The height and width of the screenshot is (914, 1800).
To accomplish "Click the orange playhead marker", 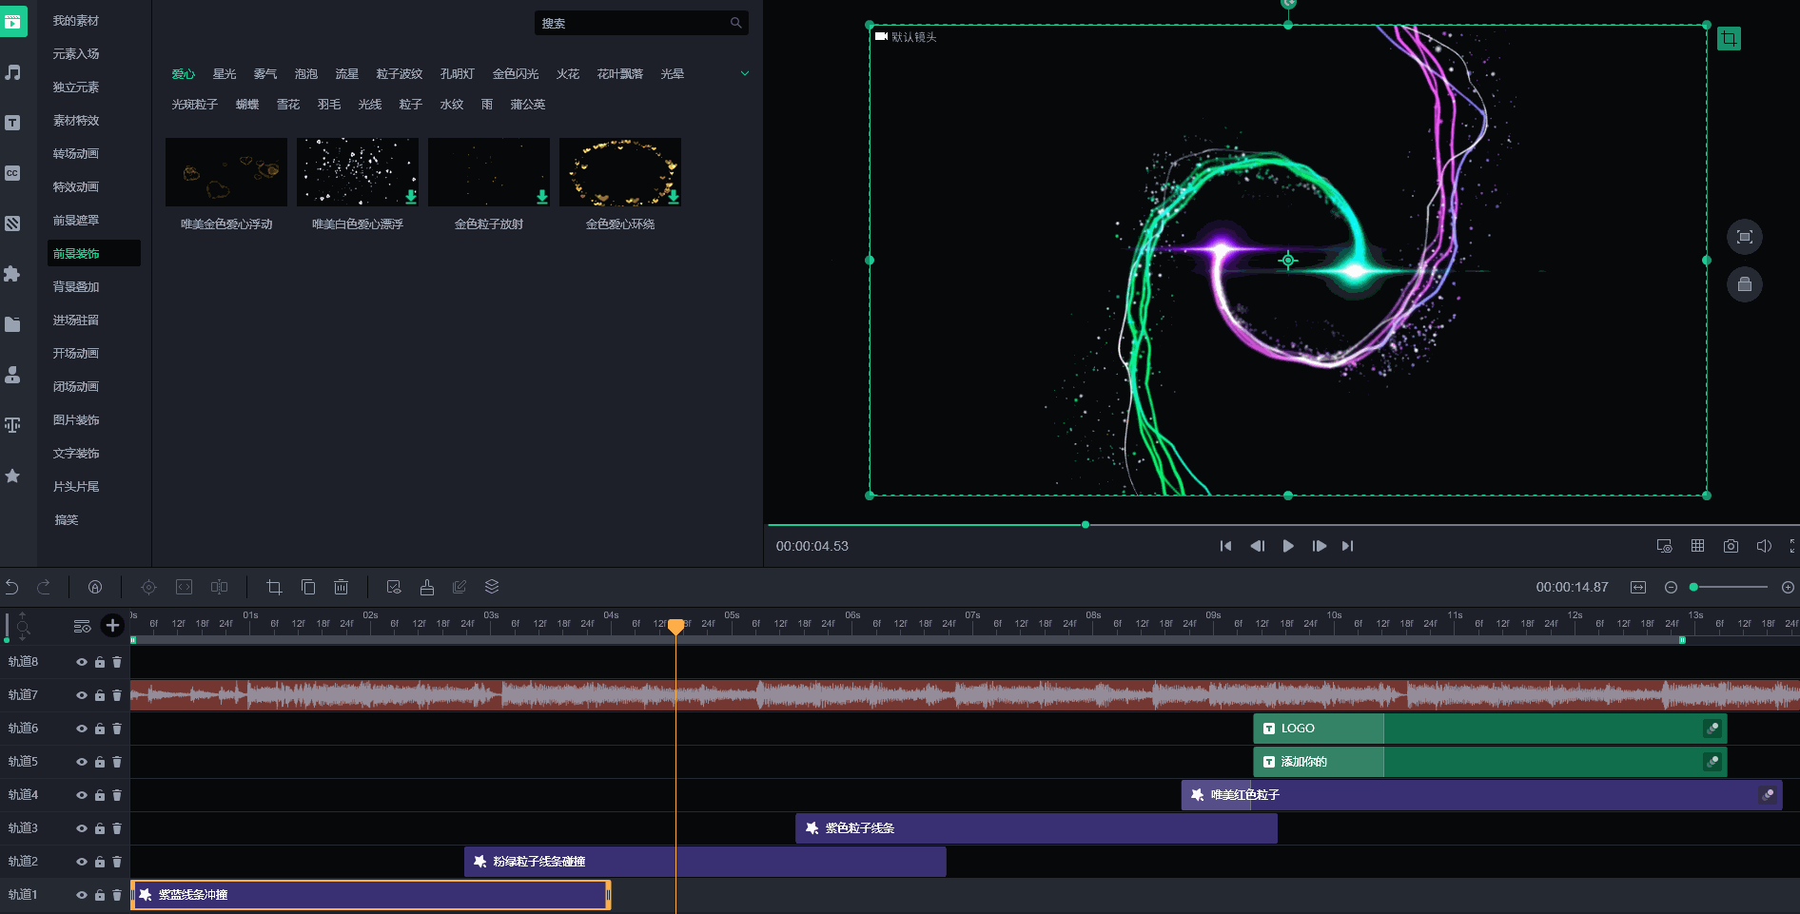I will [675, 627].
